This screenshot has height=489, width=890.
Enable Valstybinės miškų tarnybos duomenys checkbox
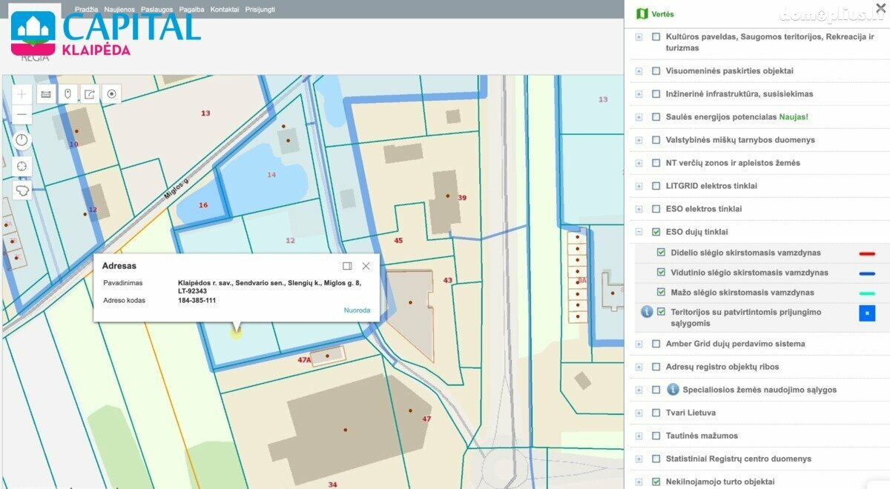(656, 140)
